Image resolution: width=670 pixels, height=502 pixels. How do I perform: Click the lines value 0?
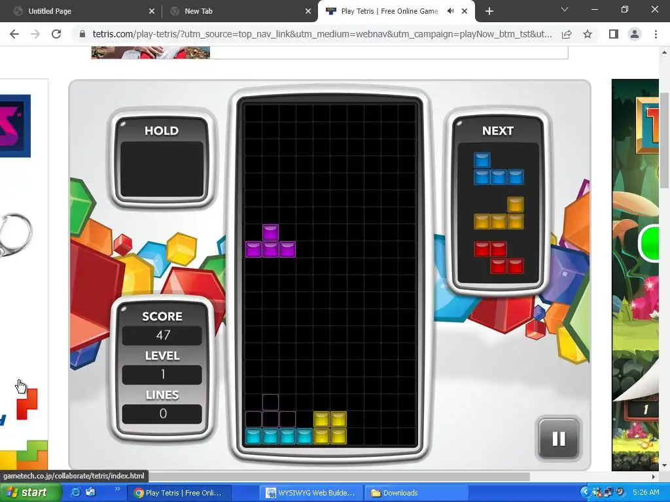[x=162, y=414]
